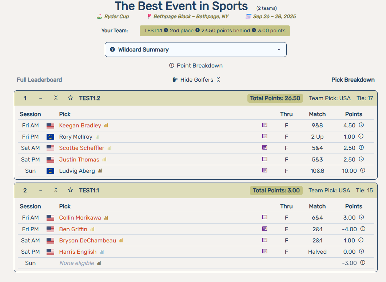Screen dimensions: 386x282
Task: Open Collin Morikawa golfer link
Action: 80,218
